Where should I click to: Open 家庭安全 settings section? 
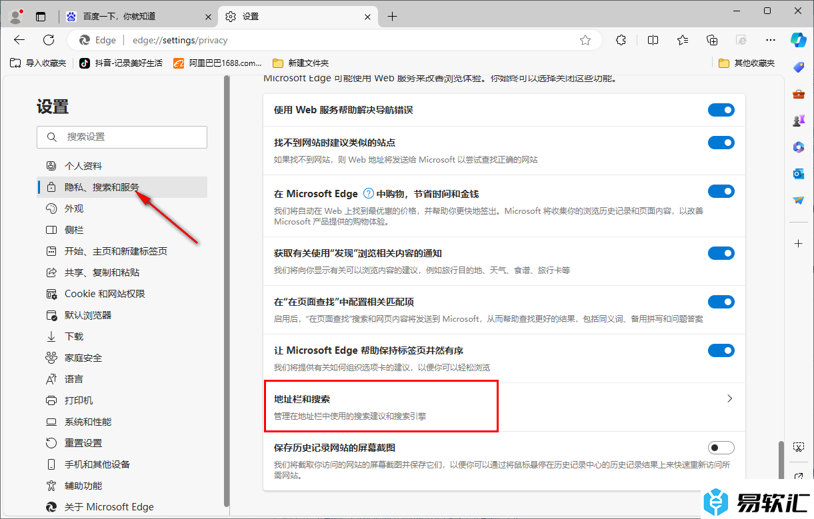coord(122,358)
